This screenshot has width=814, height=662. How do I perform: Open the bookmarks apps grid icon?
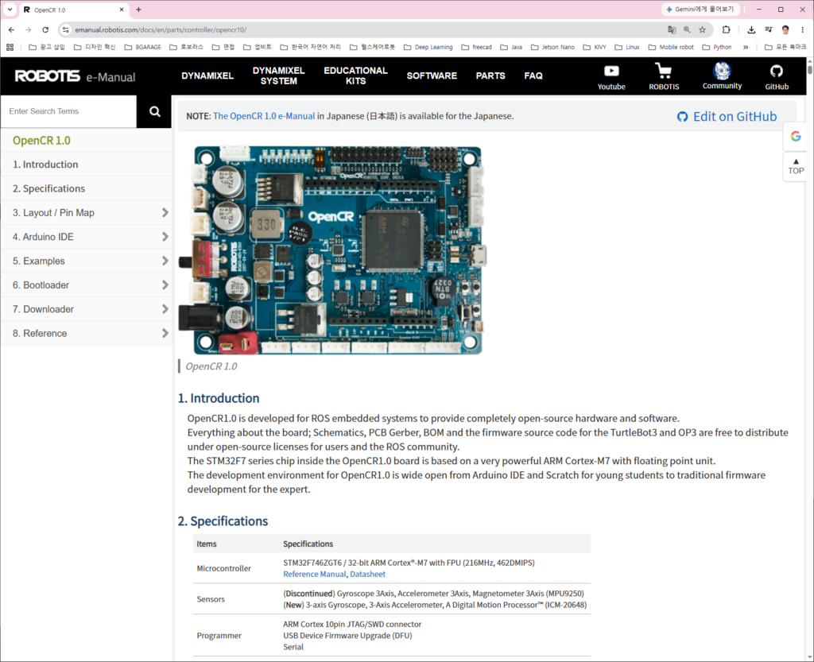pyautogui.click(x=10, y=47)
